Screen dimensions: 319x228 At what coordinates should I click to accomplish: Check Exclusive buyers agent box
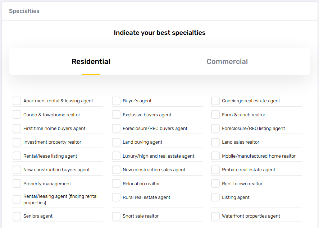click(116, 115)
